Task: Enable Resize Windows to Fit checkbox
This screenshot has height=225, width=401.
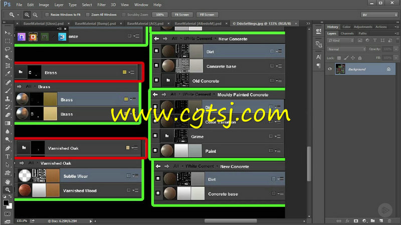Action: (47, 15)
